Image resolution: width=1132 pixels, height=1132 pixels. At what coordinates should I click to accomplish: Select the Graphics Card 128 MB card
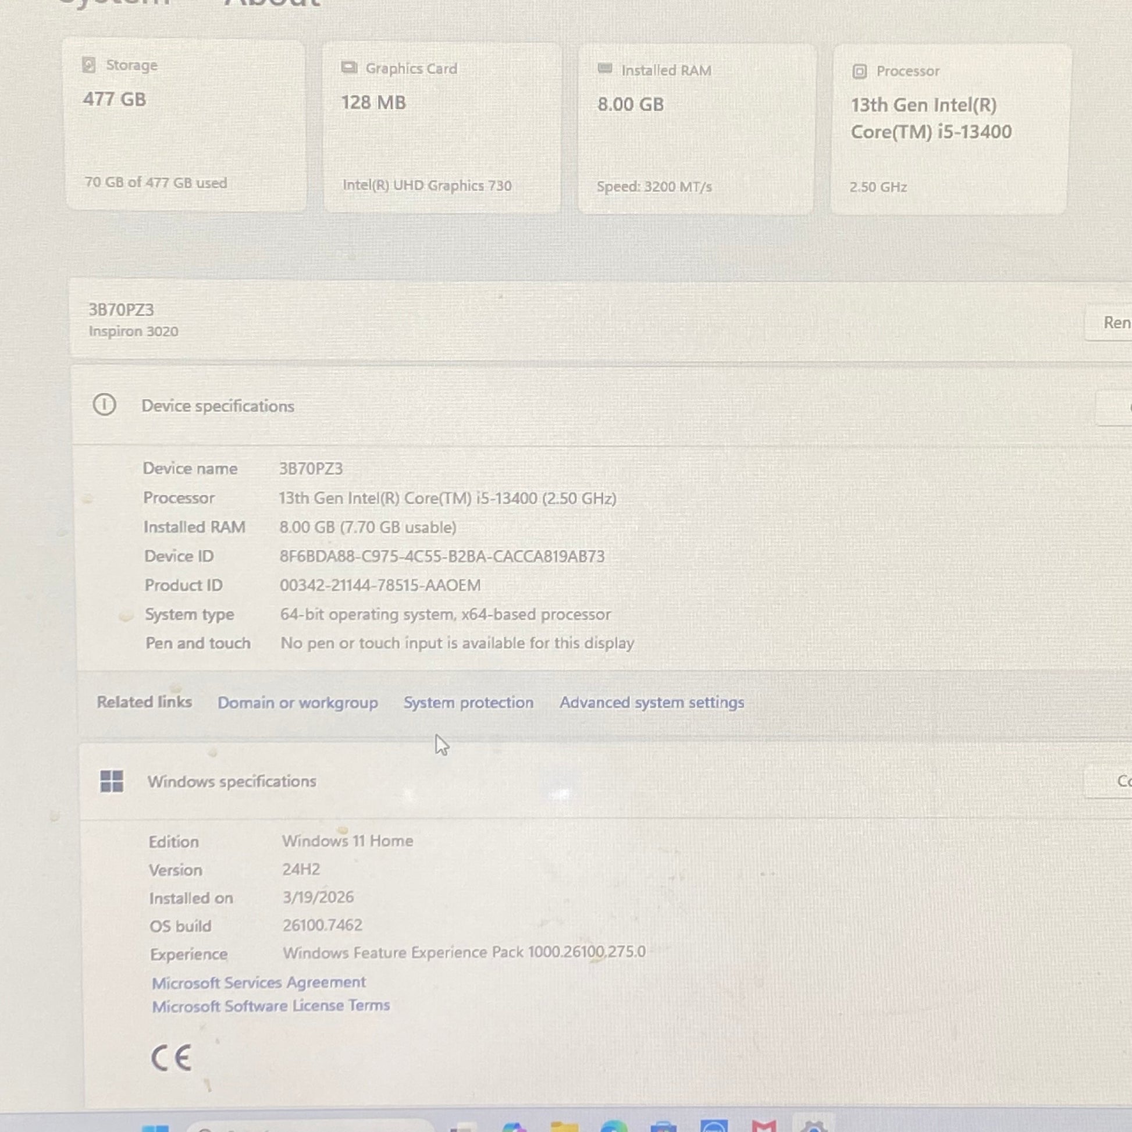[x=442, y=128]
